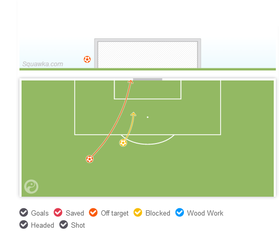Click the orange ball beside the goal frame
This screenshot has height=234, width=279.
pyautogui.click(x=87, y=59)
